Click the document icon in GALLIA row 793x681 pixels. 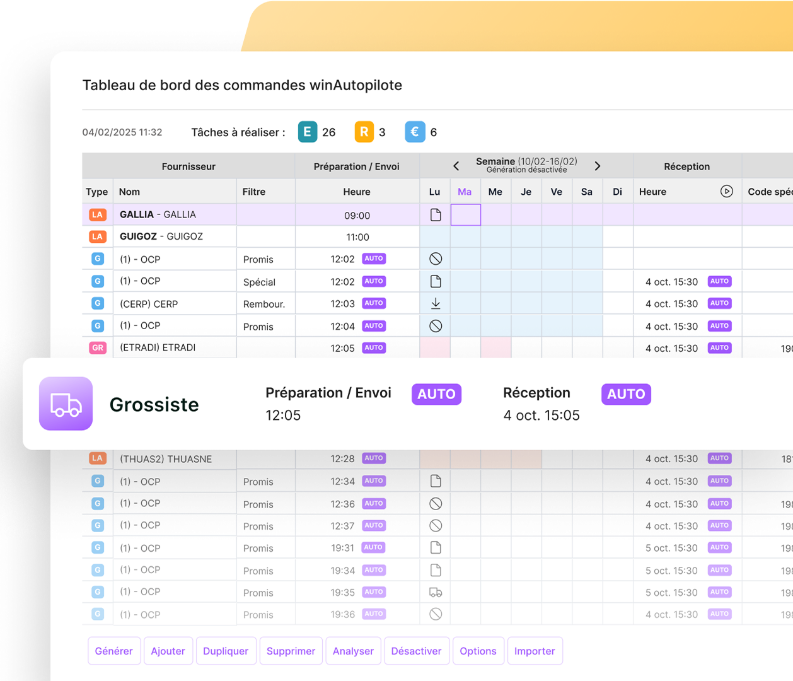click(436, 215)
